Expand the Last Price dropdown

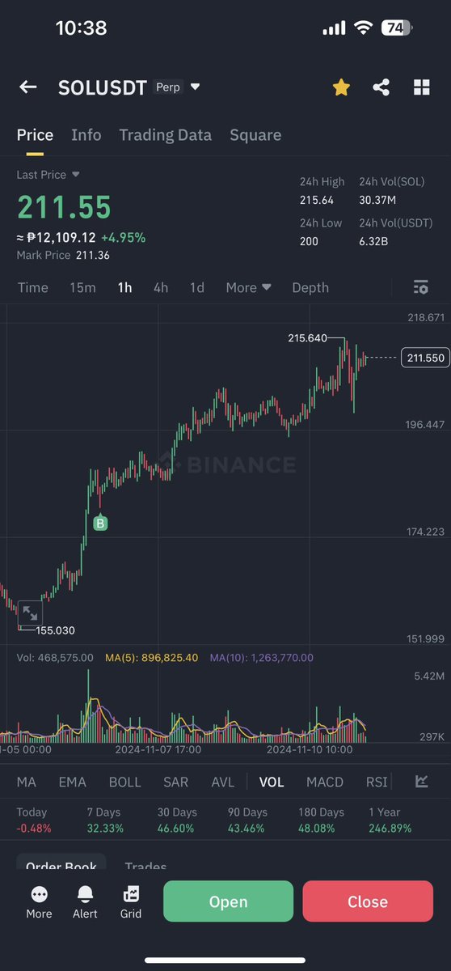[x=76, y=175]
